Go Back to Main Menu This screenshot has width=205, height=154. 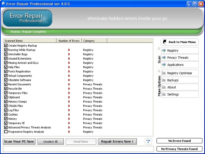tap(180, 42)
